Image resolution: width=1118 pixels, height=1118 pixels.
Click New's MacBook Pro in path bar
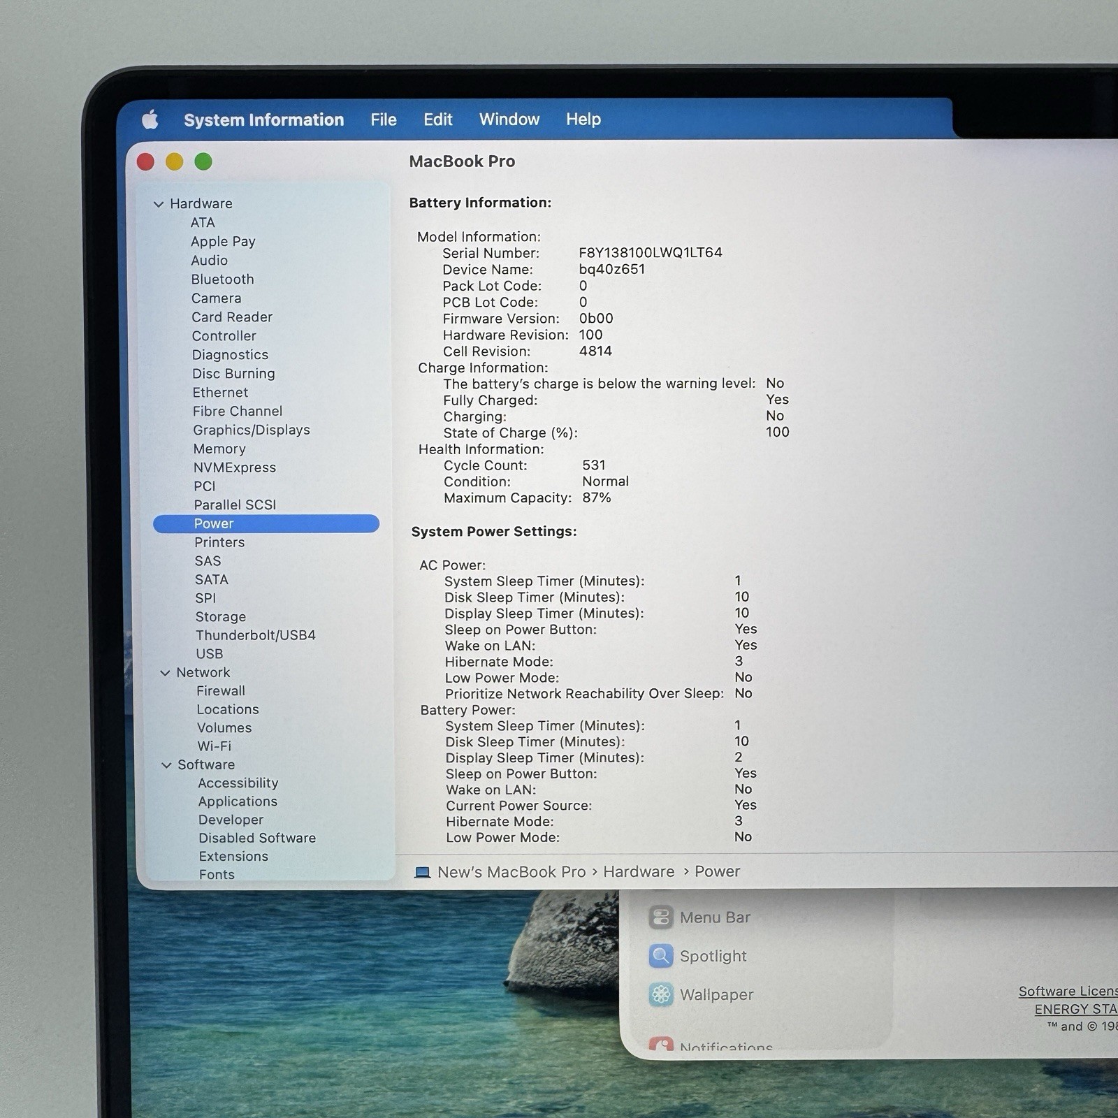pos(511,872)
